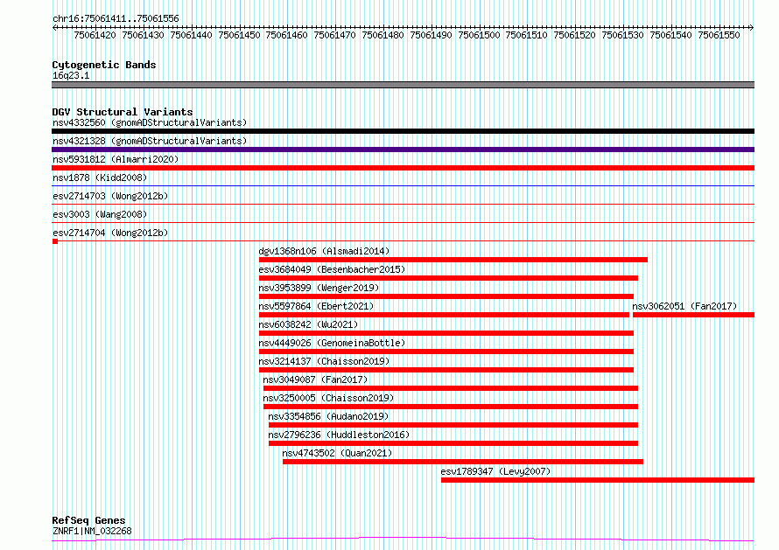
Task: Click nsv2796236 (Huddleston2016) label
Action: tap(339, 435)
